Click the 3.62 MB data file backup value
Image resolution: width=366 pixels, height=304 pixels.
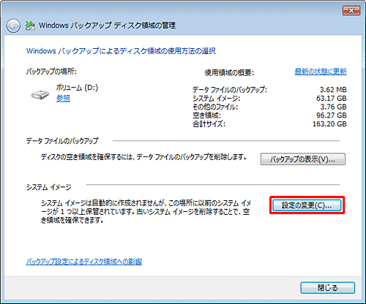(333, 90)
